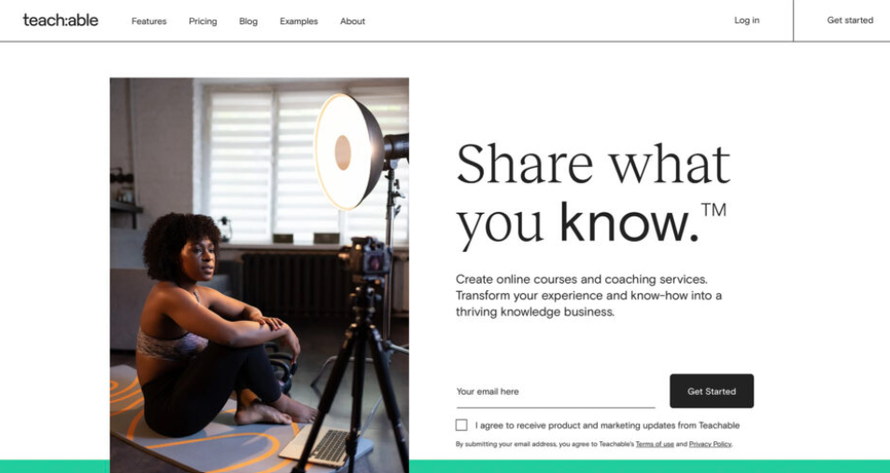The height and width of the screenshot is (473, 890).
Task: Open the Terms of use link
Action: (655, 444)
